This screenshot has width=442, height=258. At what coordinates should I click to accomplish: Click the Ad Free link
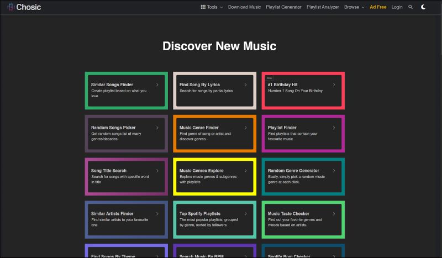coord(378,7)
